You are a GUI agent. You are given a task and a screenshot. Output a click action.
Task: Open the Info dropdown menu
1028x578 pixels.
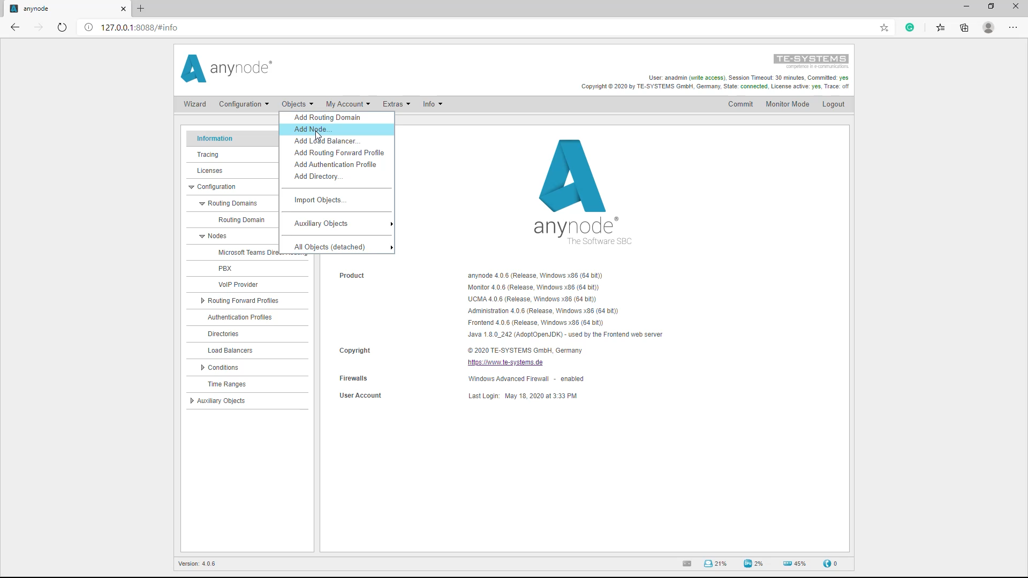(x=432, y=104)
